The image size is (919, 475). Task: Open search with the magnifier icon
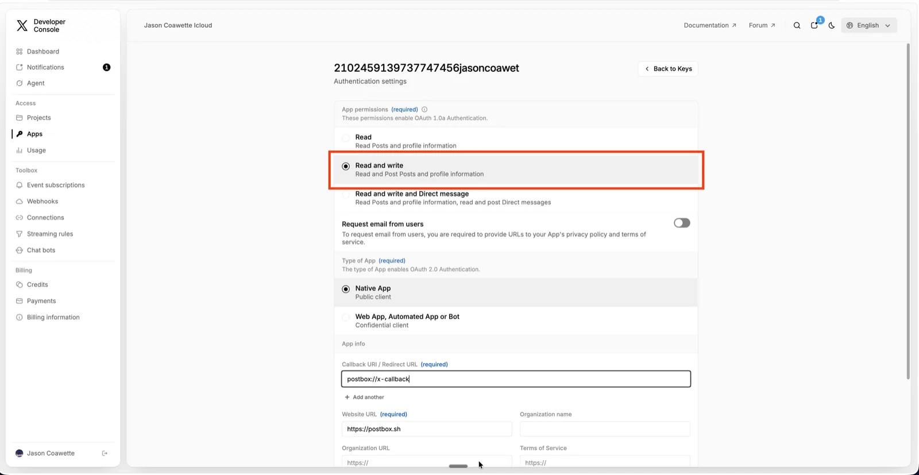[x=797, y=25]
